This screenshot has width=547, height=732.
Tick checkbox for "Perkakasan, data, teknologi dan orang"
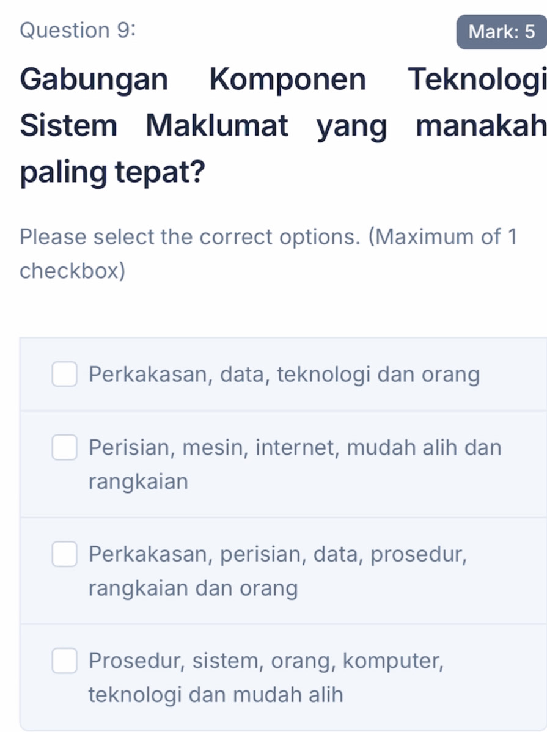[64, 375]
